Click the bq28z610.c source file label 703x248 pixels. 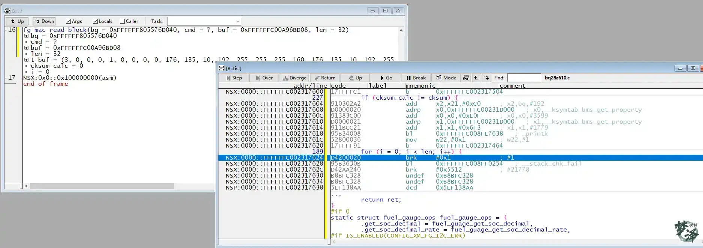pyautogui.click(x=557, y=78)
